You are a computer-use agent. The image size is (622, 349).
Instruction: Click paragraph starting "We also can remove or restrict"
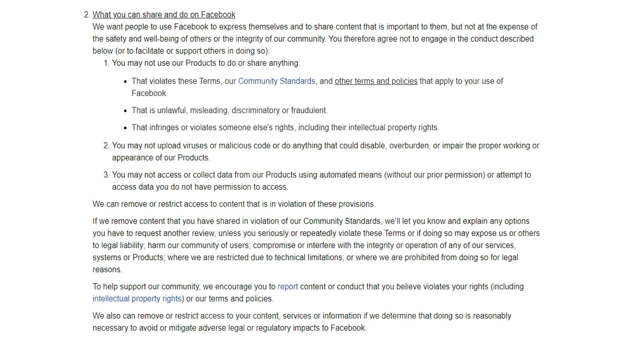click(x=301, y=316)
